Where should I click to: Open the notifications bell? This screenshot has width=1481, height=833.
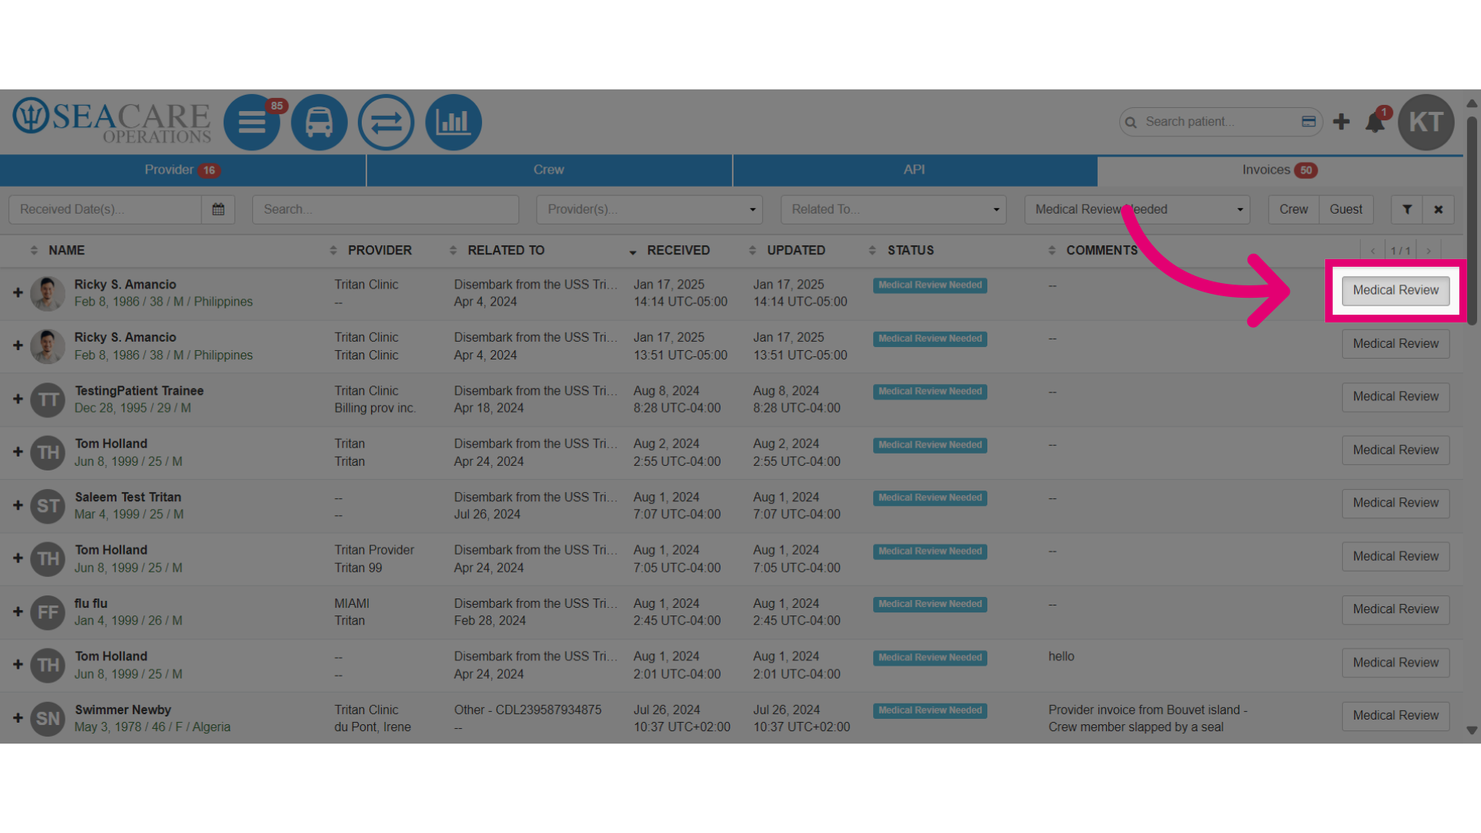[x=1375, y=122]
